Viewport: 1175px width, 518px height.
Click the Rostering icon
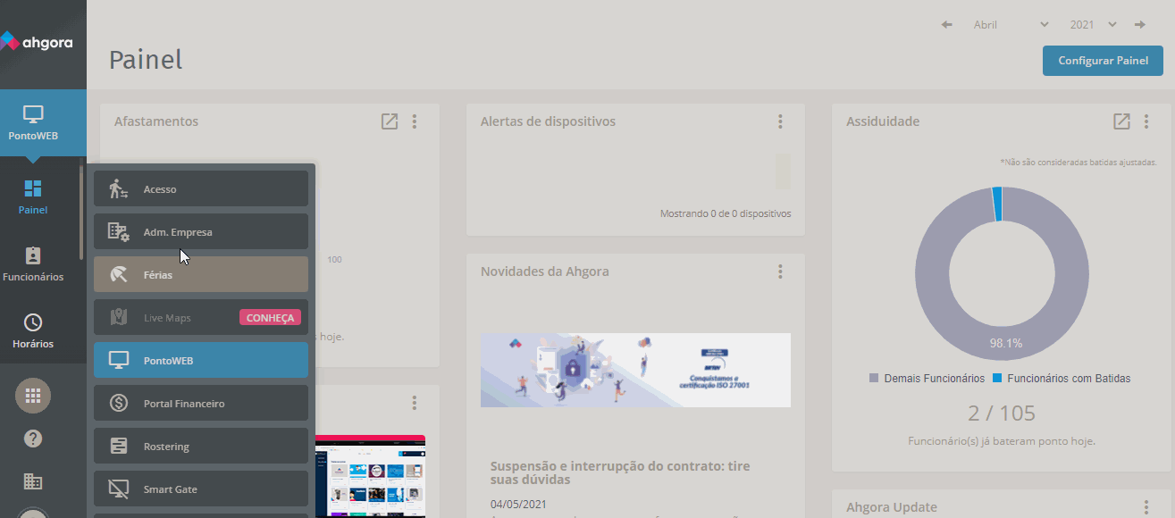tap(119, 447)
